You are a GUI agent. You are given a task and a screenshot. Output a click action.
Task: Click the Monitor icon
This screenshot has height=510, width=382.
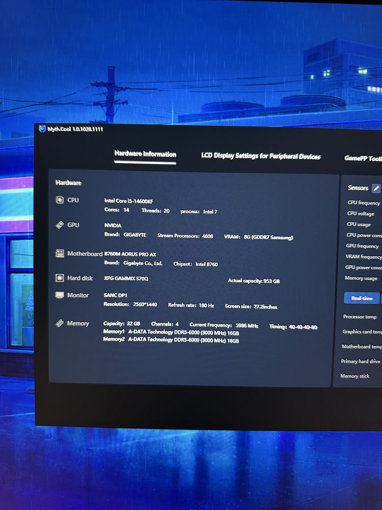tap(60, 295)
